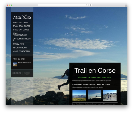Click the Trail du GR20 post thumbnail
The height and width of the screenshot is (113, 133).
point(15,64)
